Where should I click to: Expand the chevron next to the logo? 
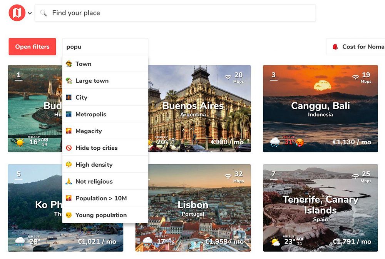pos(30,13)
